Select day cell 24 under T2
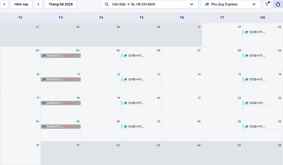Image resolution: width=283 pixels, height=165 pixels. [x=20, y=130]
